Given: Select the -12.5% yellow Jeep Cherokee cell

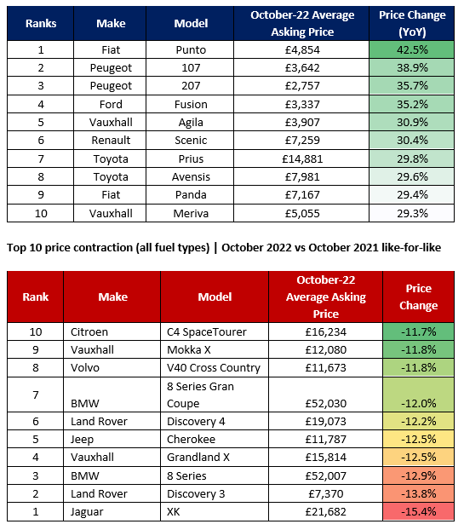Looking at the screenshot, I should 418,439.
